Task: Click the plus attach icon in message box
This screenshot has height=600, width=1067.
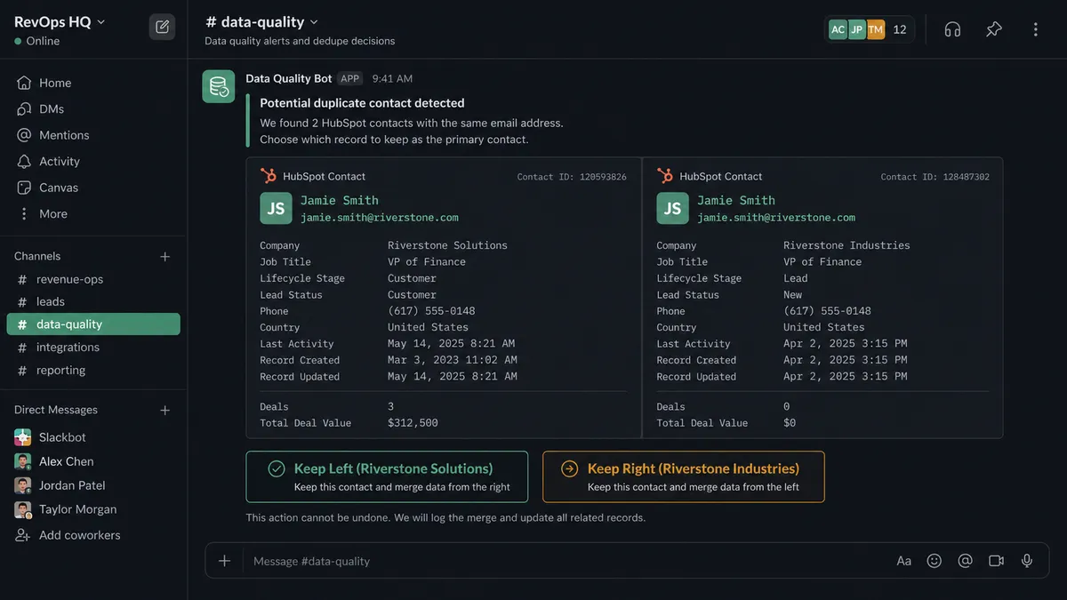Action: click(224, 561)
